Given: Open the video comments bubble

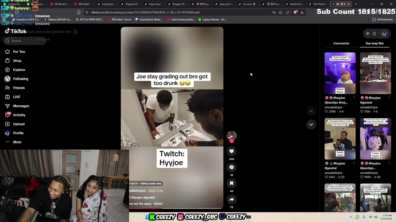Looking at the screenshot, I should pos(231,167).
